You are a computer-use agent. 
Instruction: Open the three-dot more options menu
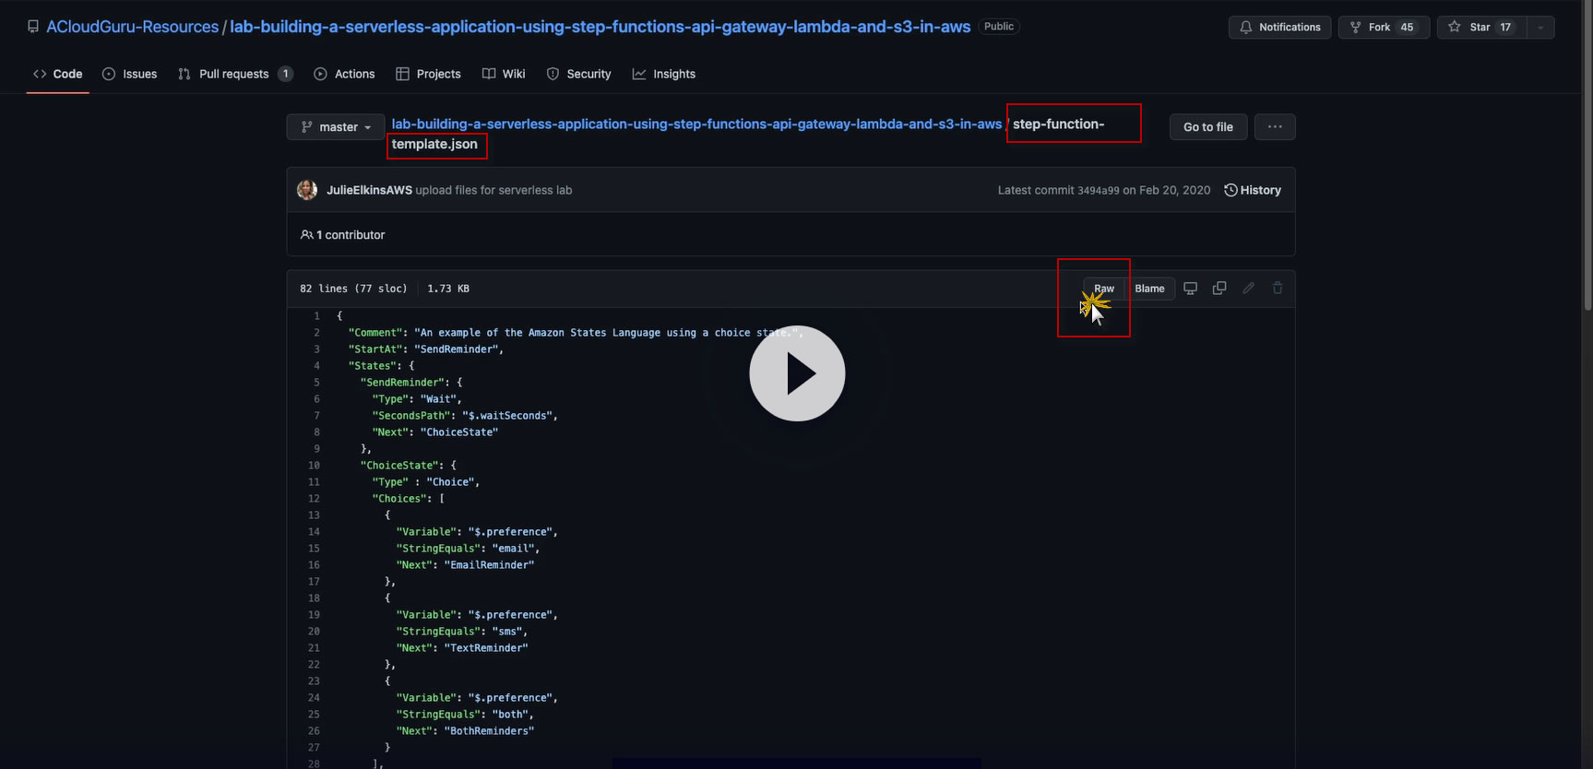tap(1275, 127)
